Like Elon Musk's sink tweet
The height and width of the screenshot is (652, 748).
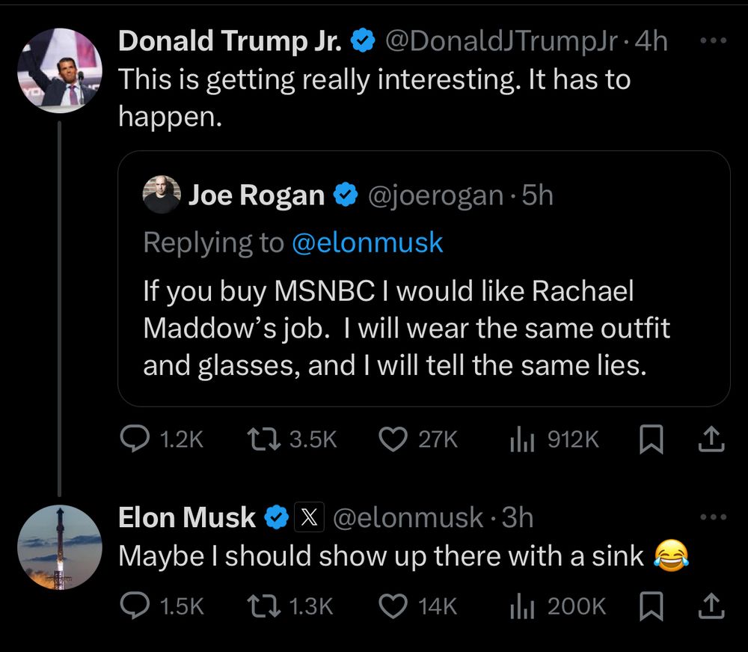coord(394,606)
